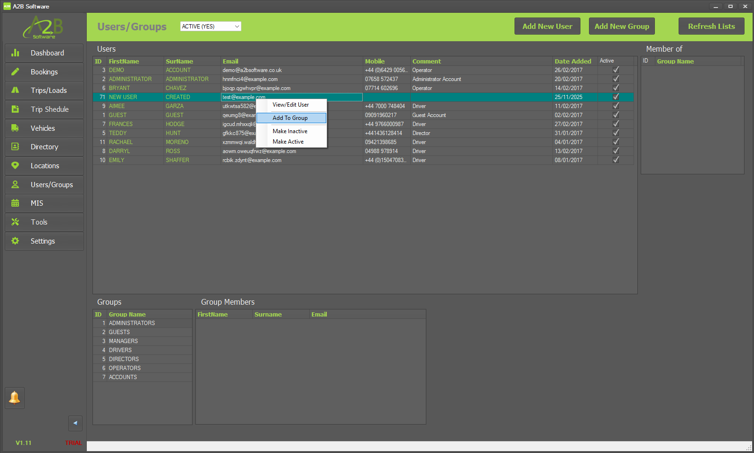The image size is (754, 453).
Task: Click the Locations map pin icon
Action: 15,165
